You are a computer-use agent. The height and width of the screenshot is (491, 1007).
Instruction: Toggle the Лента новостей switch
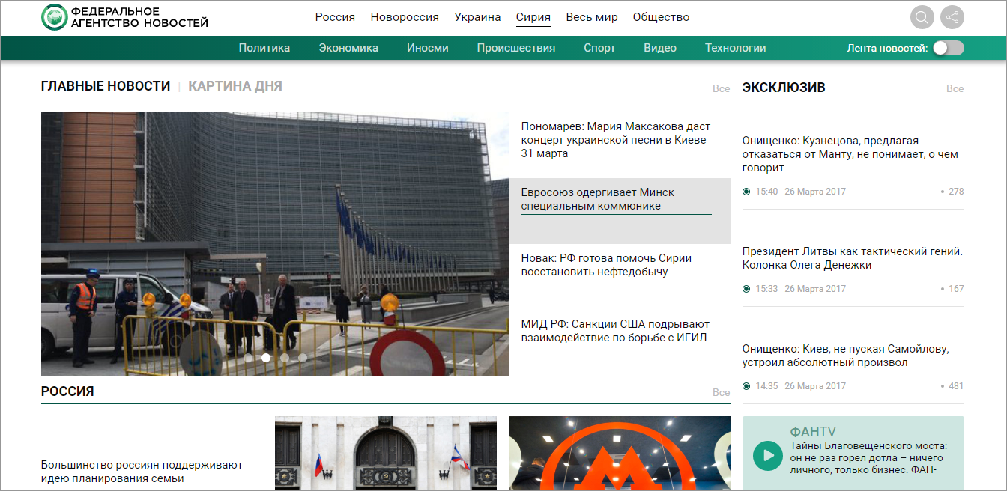point(948,48)
